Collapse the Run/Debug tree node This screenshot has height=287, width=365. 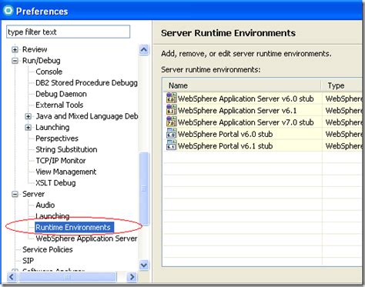pos(15,61)
